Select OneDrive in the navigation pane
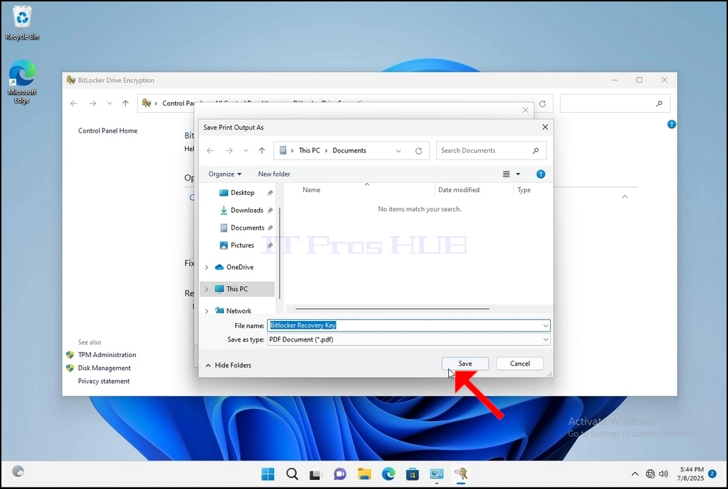The width and height of the screenshot is (728, 489). (239, 267)
